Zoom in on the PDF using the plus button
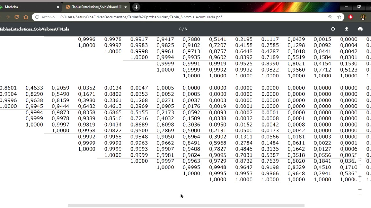Screen dimensions: 371x208 point(360,176)
